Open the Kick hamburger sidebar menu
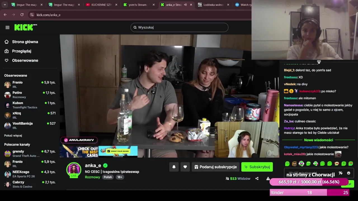This screenshot has height=201, width=358. tap(8, 27)
